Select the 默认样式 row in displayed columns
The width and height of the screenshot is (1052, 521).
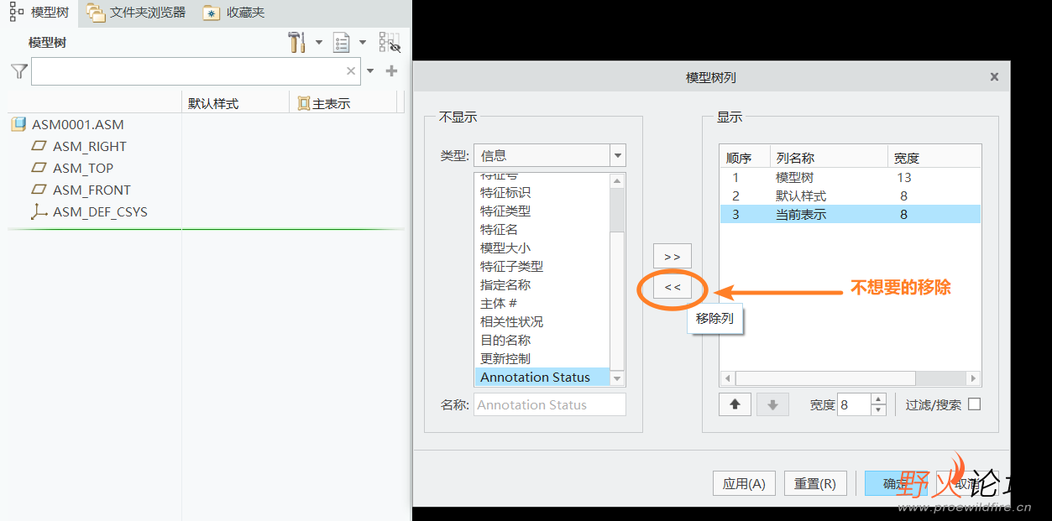pyautogui.click(x=850, y=195)
